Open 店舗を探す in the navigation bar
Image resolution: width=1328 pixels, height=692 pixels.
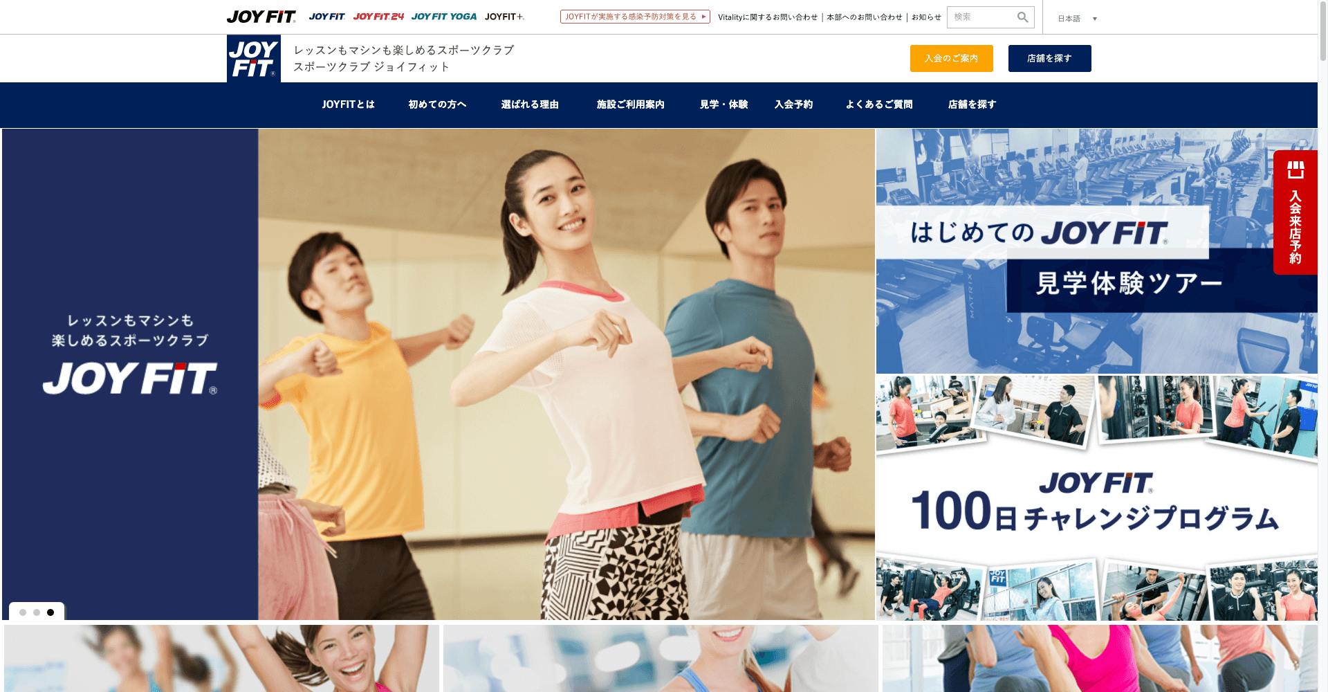(972, 104)
